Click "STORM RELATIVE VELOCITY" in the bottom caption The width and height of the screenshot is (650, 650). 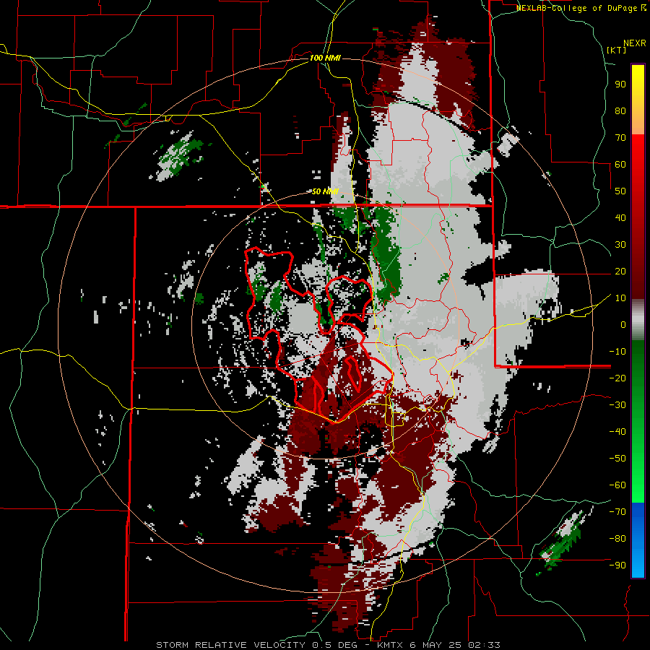(231, 645)
